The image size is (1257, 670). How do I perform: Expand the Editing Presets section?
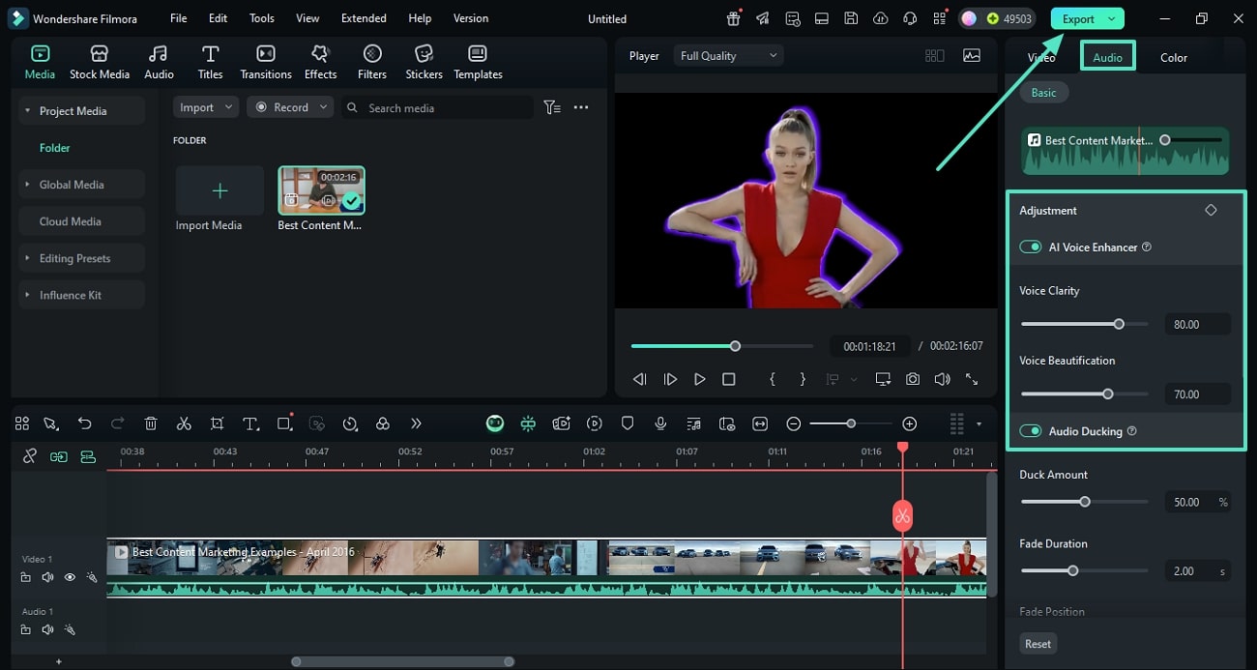click(x=28, y=258)
